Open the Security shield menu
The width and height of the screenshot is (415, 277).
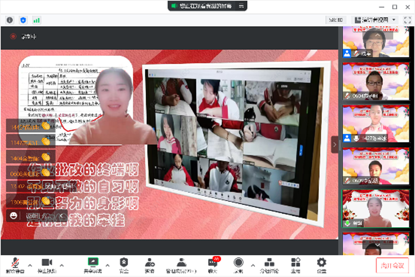coord(124,265)
